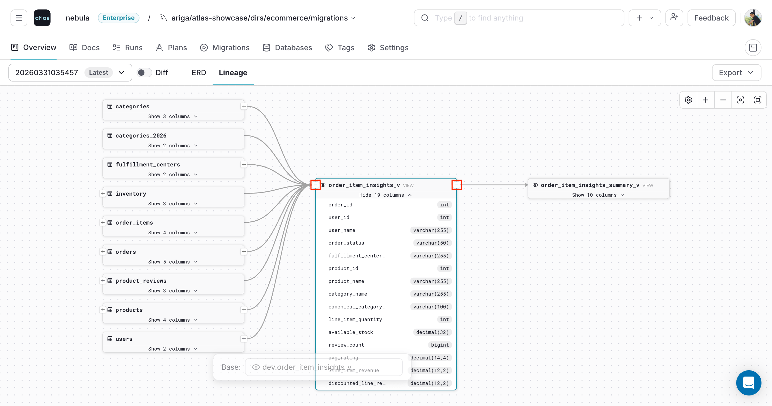Click the focus-selection crosshair icon

pyautogui.click(x=740, y=100)
